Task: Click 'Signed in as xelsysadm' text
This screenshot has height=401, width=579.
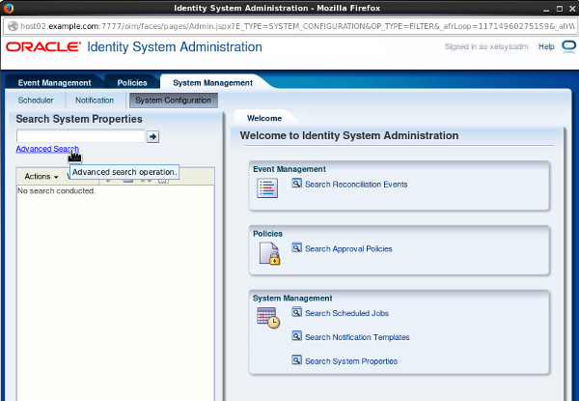Action: [x=486, y=46]
